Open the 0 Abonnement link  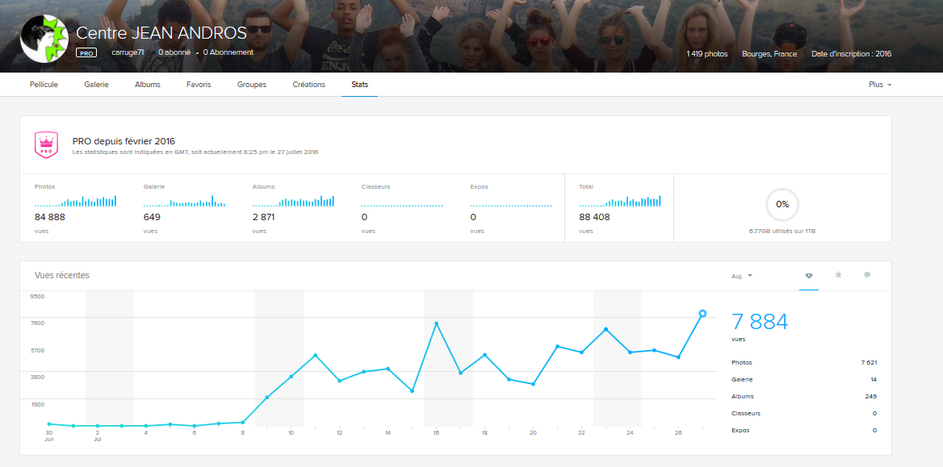coord(228,52)
